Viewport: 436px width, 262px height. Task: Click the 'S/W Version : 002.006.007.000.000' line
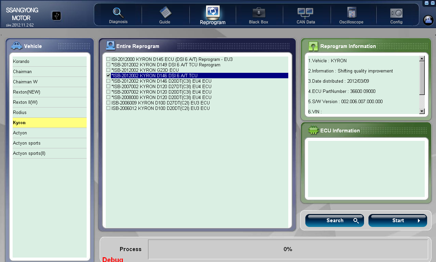(x=345, y=102)
